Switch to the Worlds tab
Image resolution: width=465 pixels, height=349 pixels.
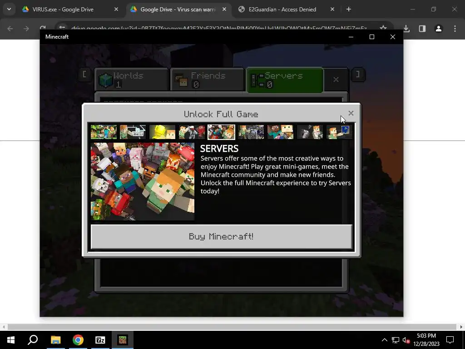click(x=132, y=80)
